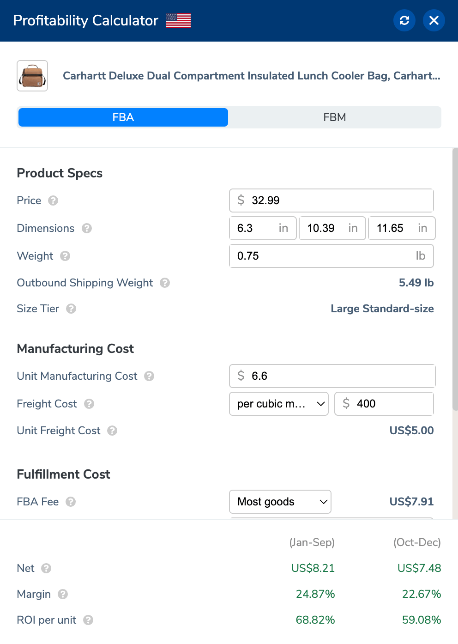Click the (Jan-Sep) column header
This screenshot has height=644, width=458.
[312, 542]
